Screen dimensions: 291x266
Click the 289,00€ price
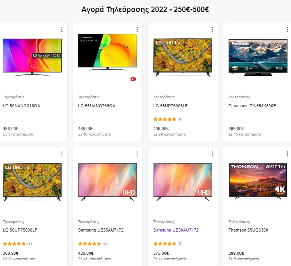(x=236, y=253)
